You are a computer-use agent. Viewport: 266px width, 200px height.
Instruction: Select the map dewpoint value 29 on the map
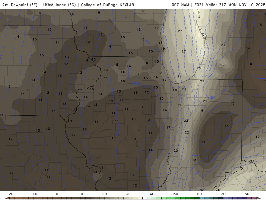pos(199,68)
